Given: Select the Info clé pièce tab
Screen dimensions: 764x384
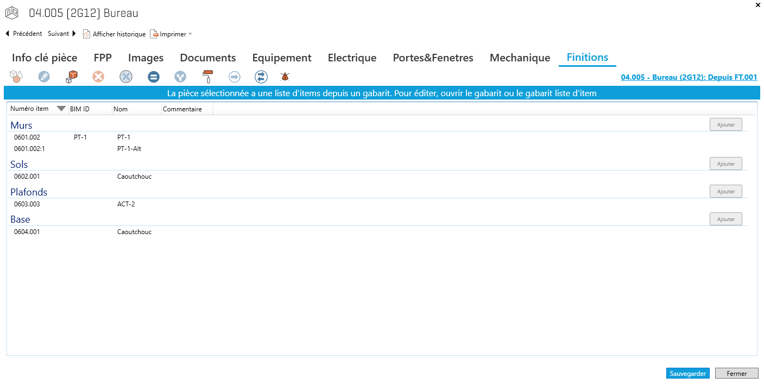Looking at the screenshot, I should pos(45,58).
